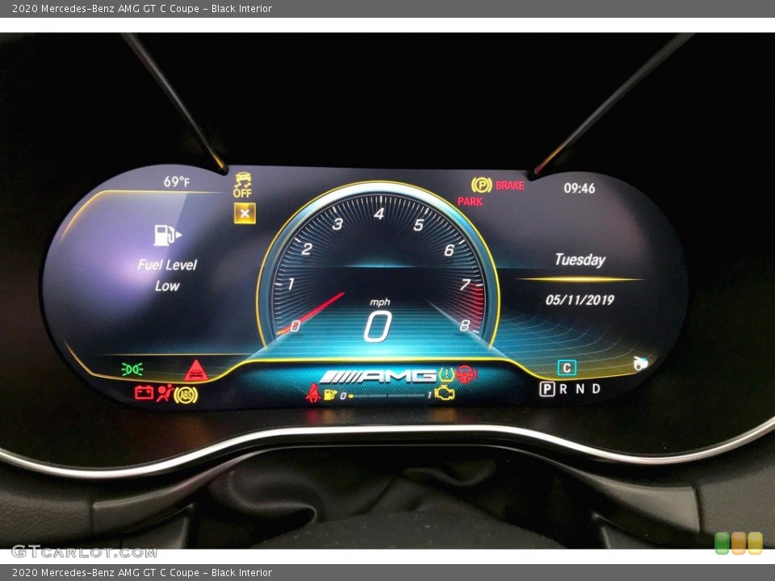Tap the fuel gauge bar from 0 to 1
Image resolution: width=775 pixels, height=581 pixels.
(x=387, y=395)
